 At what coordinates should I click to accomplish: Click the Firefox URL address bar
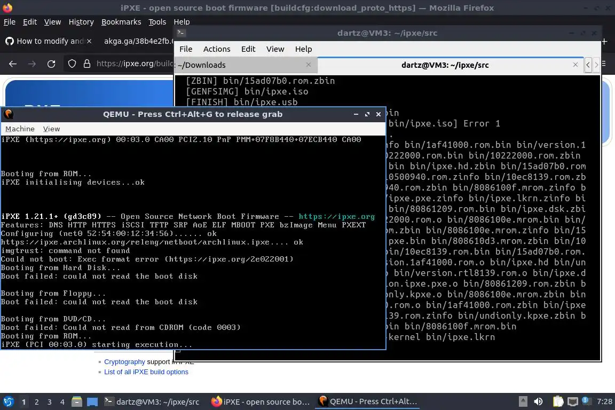pyautogui.click(x=134, y=64)
